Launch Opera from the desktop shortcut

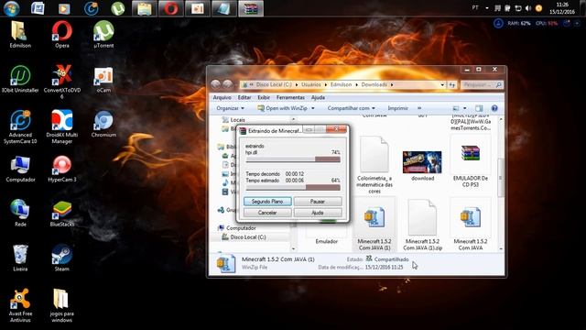[62, 35]
